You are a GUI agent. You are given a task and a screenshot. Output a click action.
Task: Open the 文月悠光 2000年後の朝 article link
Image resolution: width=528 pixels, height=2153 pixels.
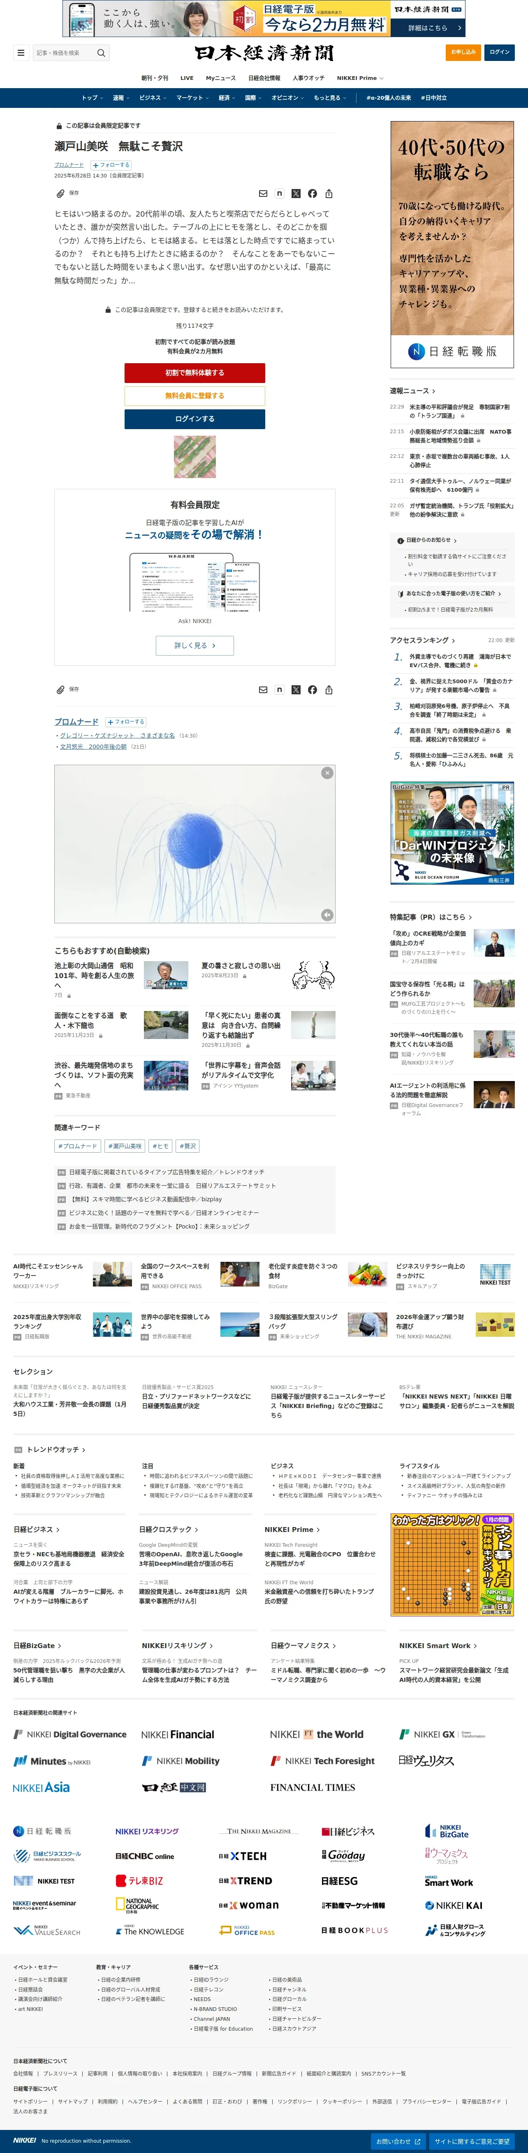[x=93, y=746]
